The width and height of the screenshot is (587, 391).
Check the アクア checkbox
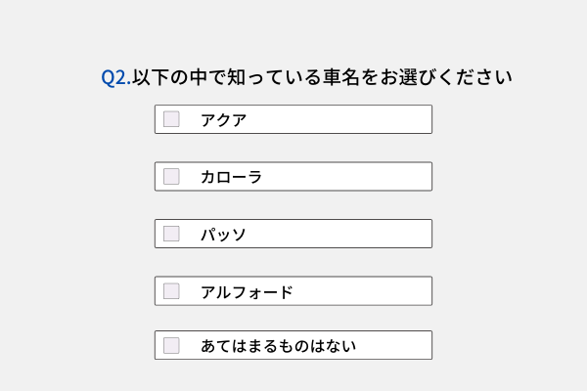171,119
